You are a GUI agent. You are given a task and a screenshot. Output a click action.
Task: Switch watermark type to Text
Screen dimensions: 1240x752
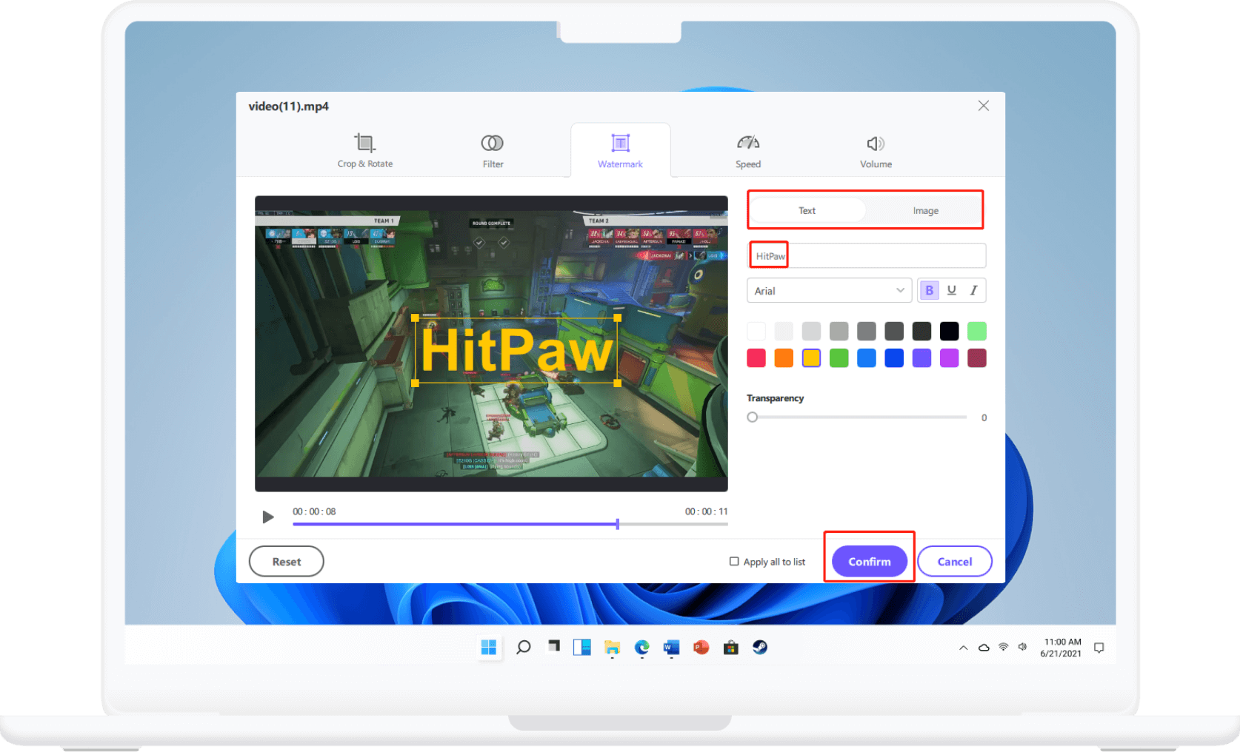click(807, 211)
